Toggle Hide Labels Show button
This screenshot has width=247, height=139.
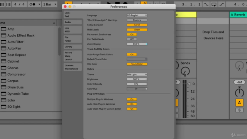click(137, 30)
